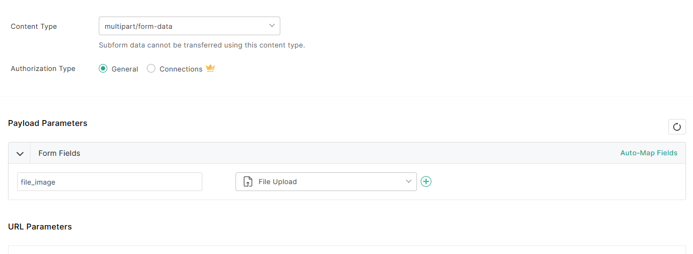Click the URL Parameters heading
The image size is (693, 254).
point(40,227)
